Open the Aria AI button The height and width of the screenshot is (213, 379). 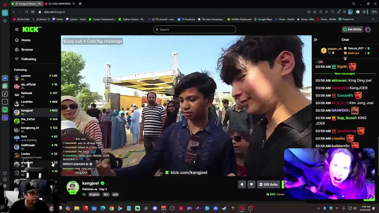[x=374, y=12]
